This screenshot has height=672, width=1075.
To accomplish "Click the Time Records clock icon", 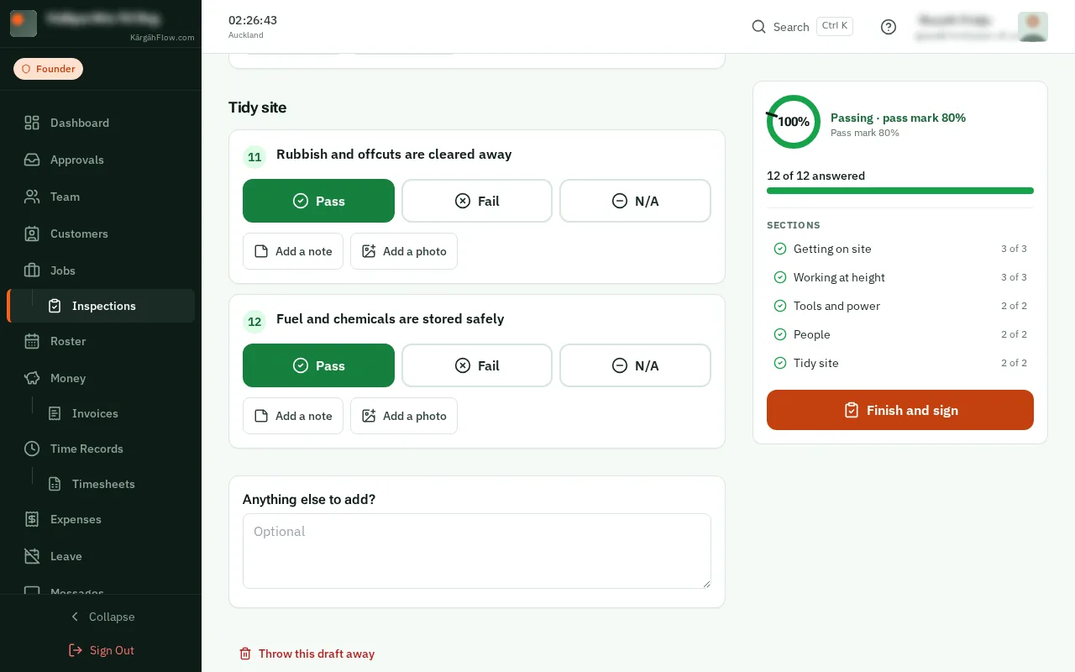I will tap(32, 449).
